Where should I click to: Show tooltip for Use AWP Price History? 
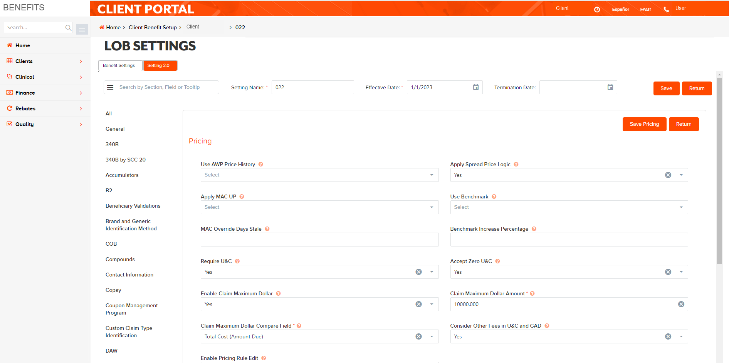pos(261,164)
